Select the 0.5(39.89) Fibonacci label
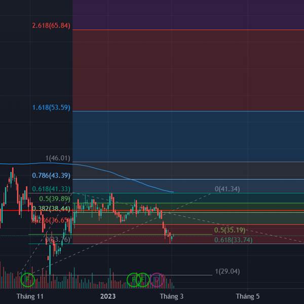304x304 pixels. click(x=55, y=199)
